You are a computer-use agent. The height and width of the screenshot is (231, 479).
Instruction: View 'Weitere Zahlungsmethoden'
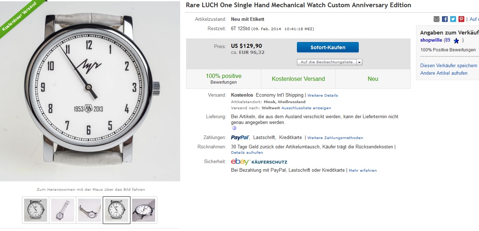[x=335, y=138]
